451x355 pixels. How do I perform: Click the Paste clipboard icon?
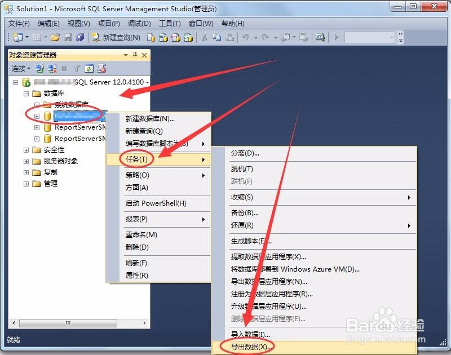coord(229,37)
